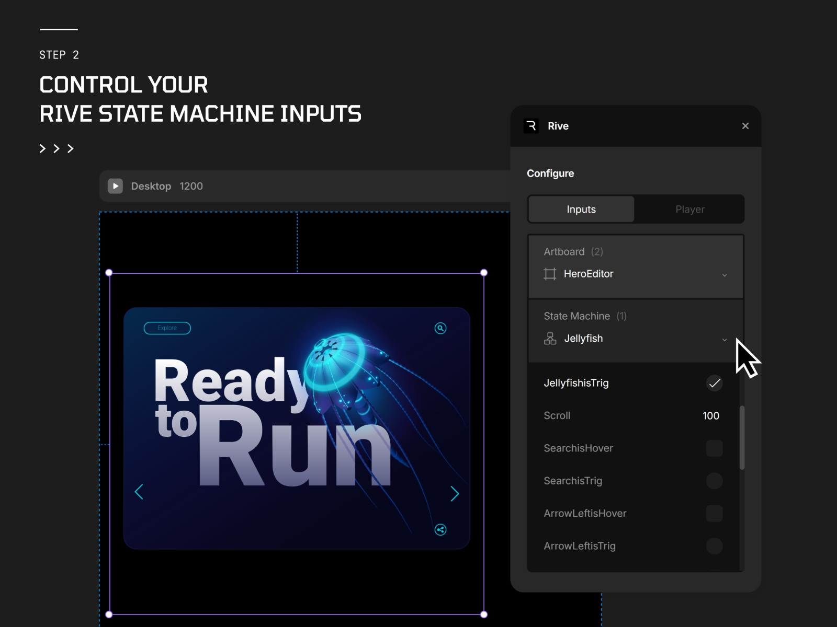Viewport: 837px width, 627px height.
Task: Click the left carousel arrow on the banner
Action: tap(139, 492)
